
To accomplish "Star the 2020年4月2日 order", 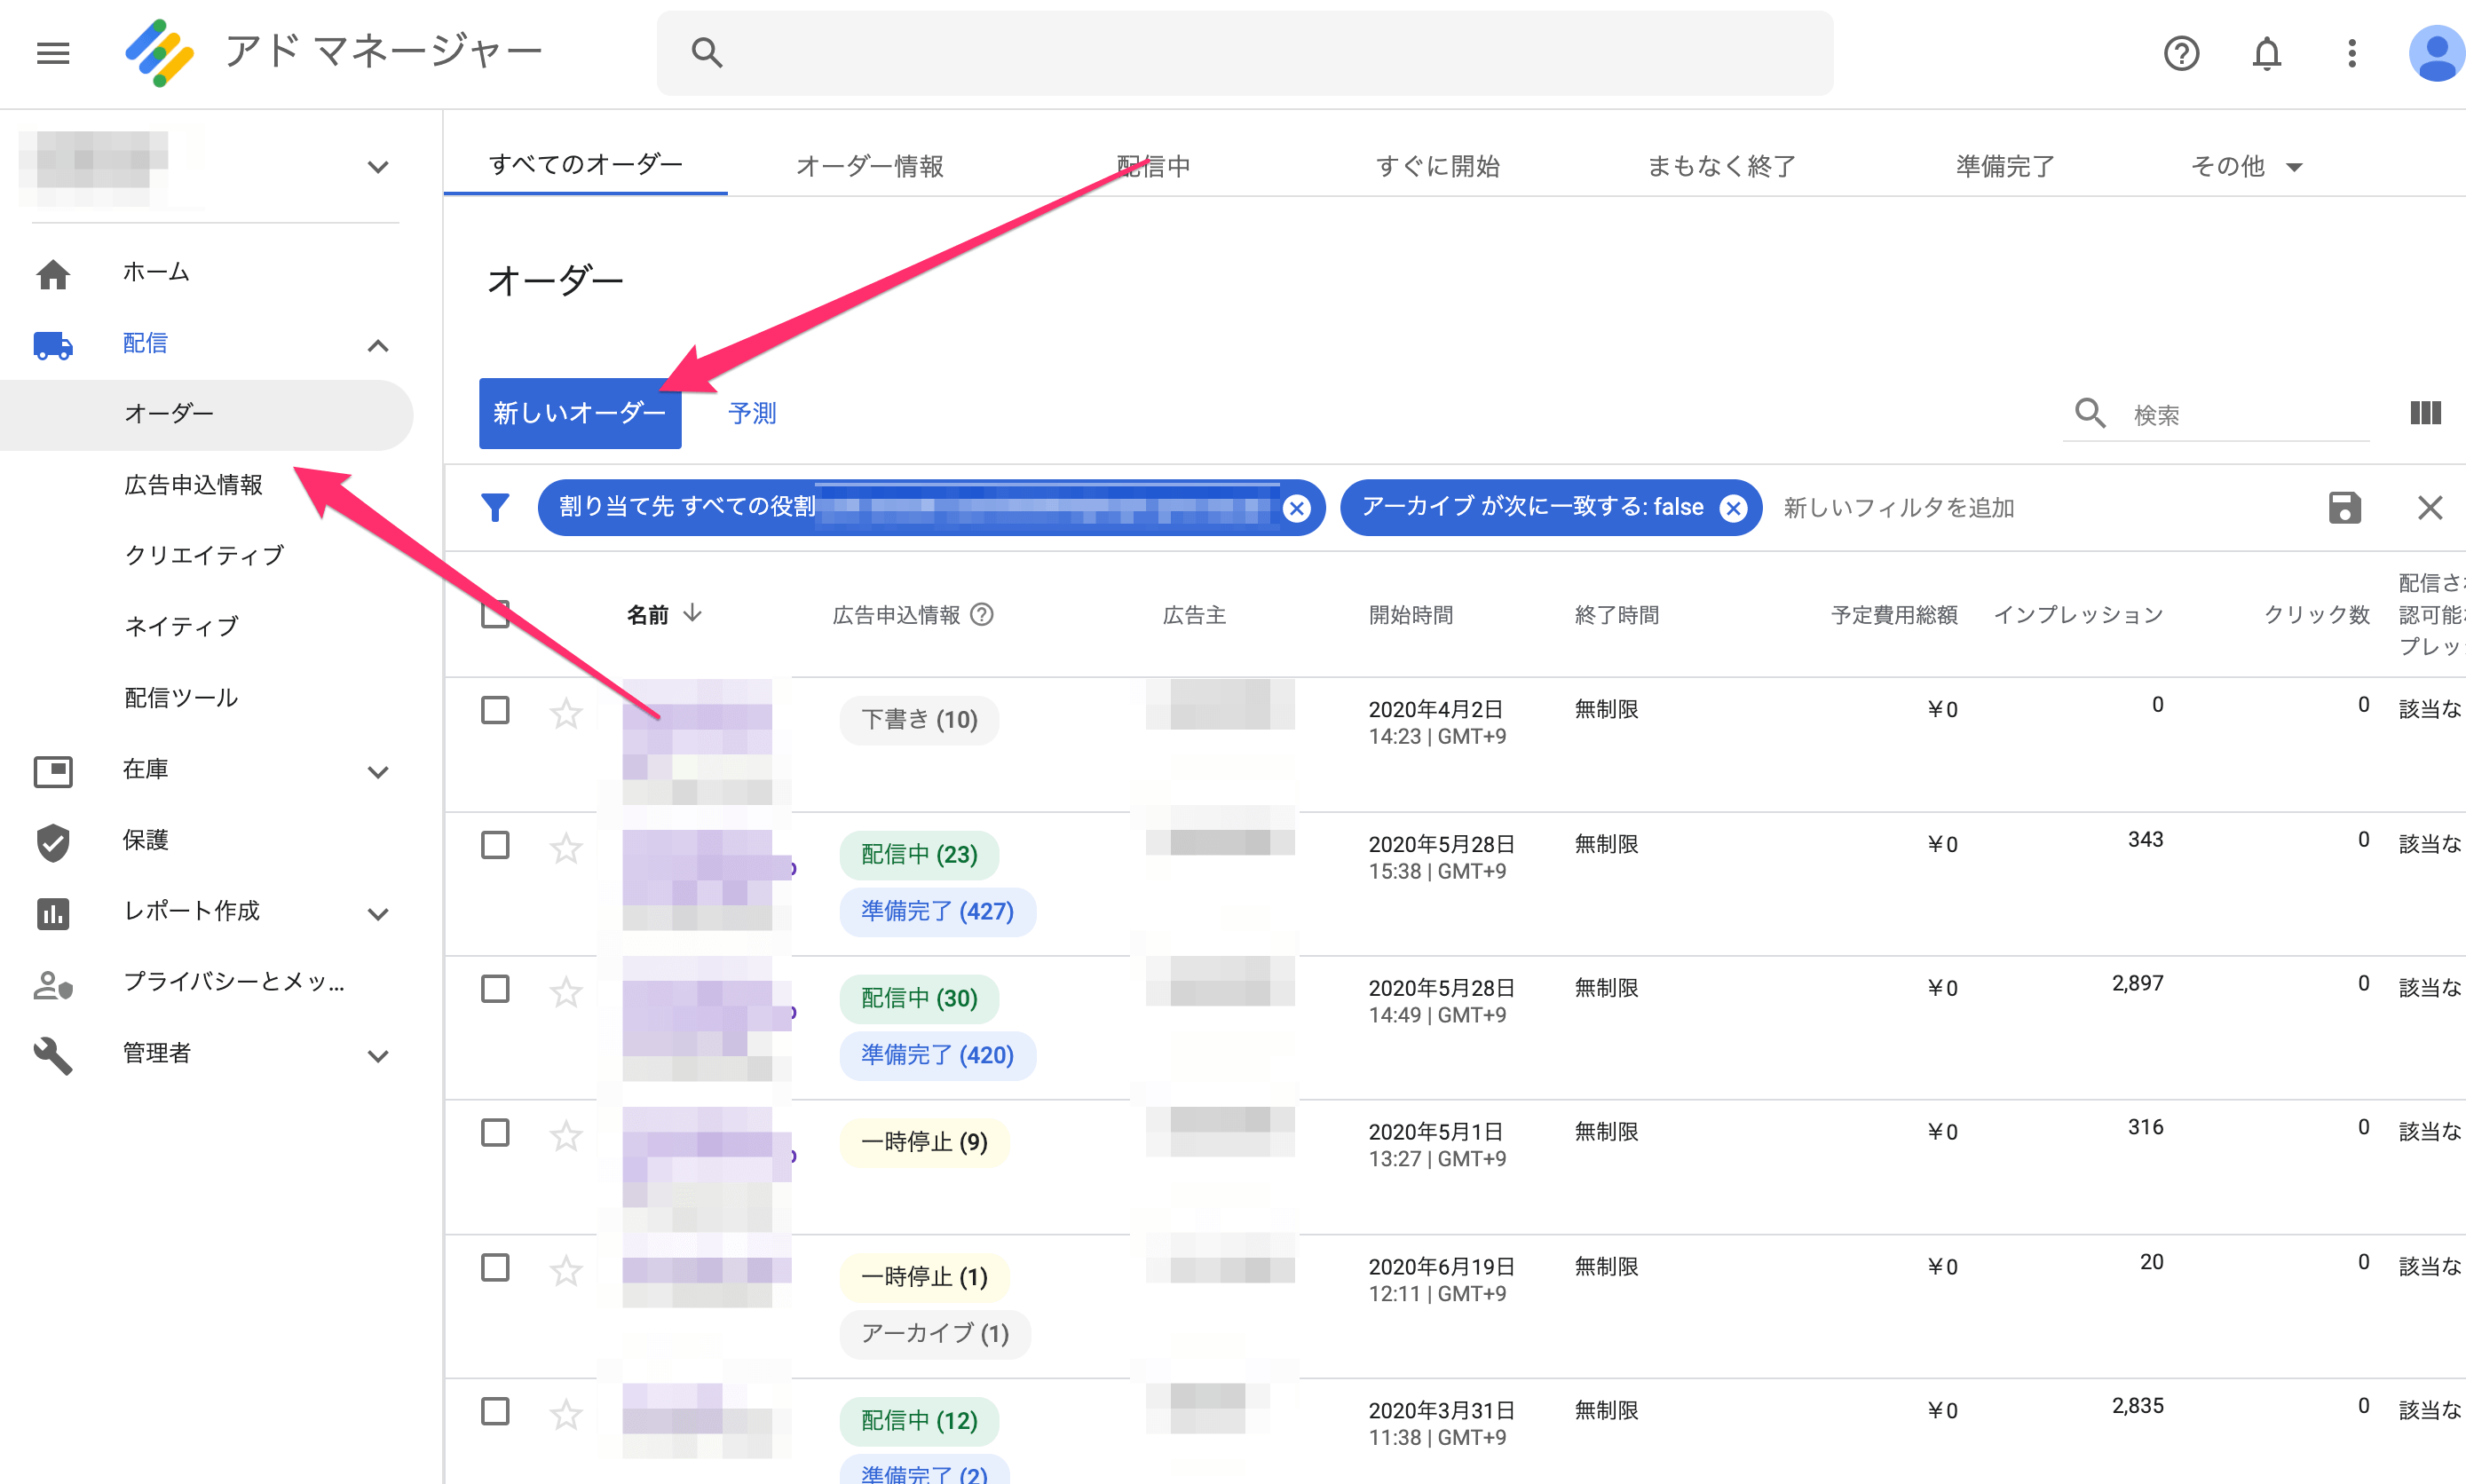I will pyautogui.click(x=566, y=713).
